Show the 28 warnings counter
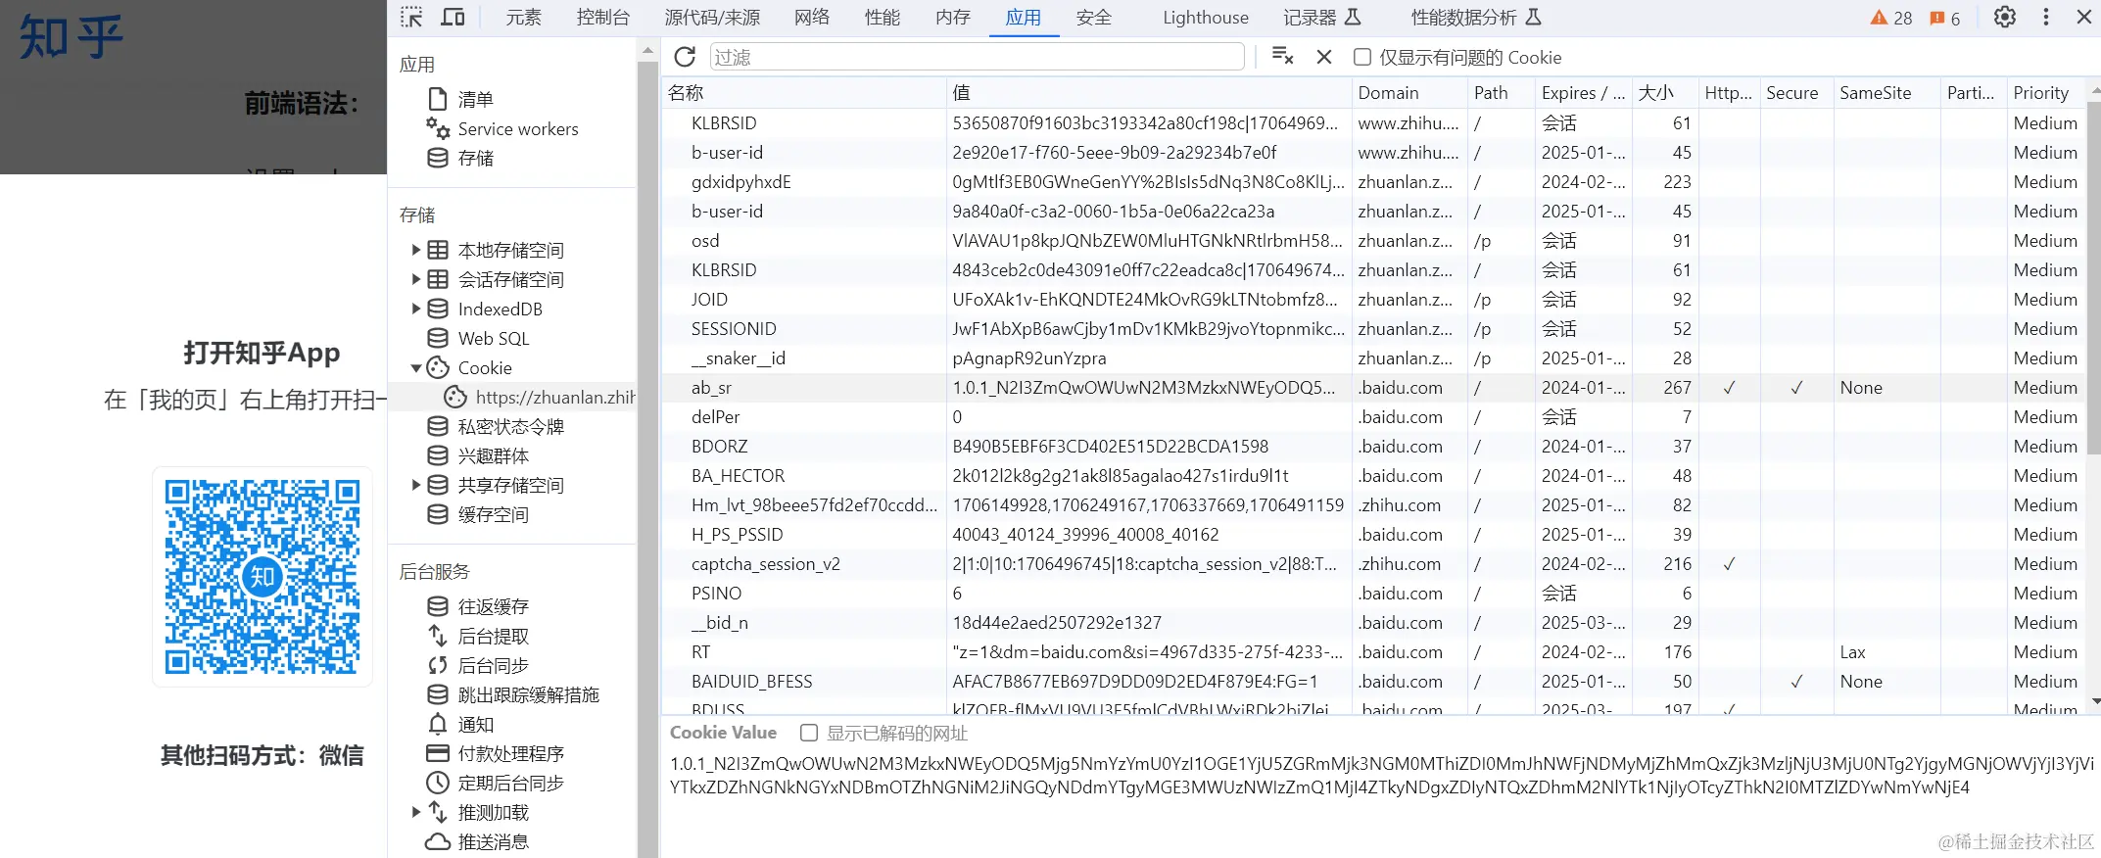 pos(1891,18)
